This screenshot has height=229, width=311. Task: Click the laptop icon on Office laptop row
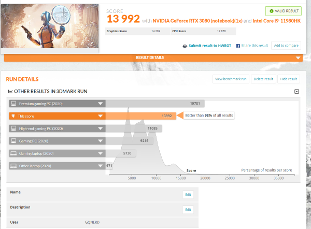[13, 166]
